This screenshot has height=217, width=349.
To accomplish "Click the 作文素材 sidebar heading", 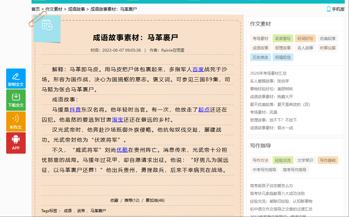I will (x=260, y=24).
